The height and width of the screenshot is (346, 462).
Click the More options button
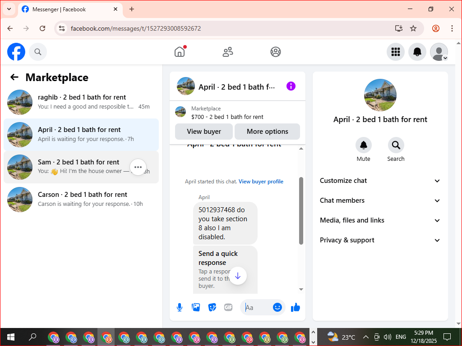(x=267, y=132)
